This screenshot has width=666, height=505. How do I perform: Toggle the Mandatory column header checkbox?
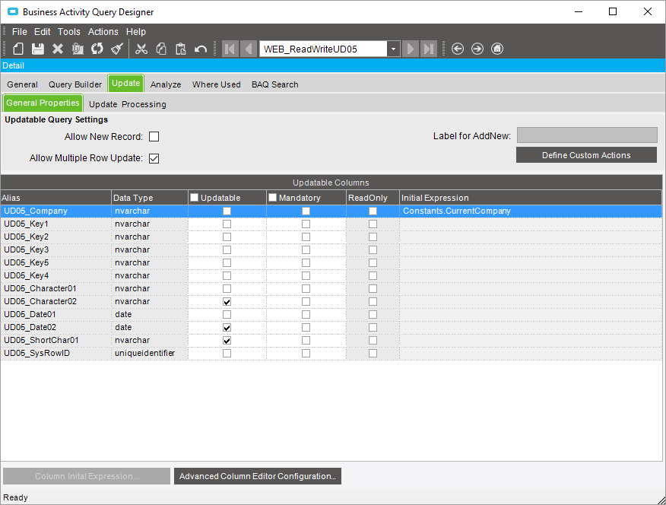click(x=273, y=198)
